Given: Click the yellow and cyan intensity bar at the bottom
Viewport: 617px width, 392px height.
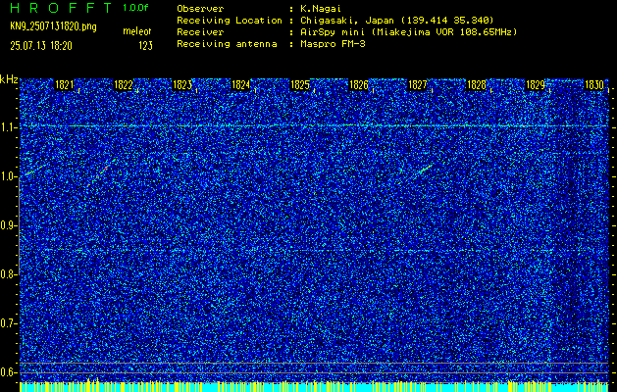Looking at the screenshot, I should (x=314, y=386).
